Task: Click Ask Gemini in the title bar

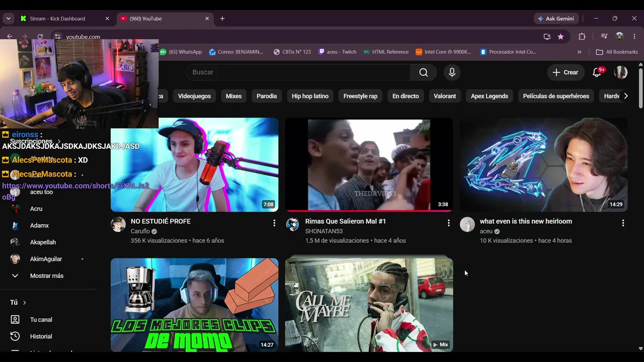Action: pos(556,19)
